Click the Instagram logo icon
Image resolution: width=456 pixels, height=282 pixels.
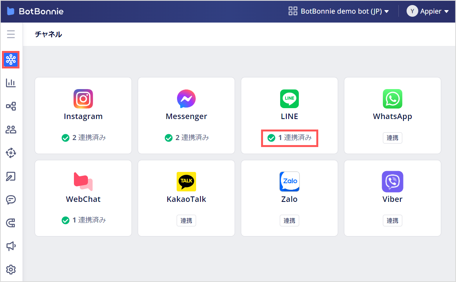click(x=83, y=98)
